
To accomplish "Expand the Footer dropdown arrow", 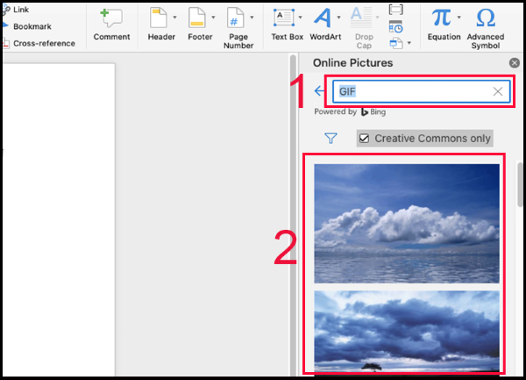I will pyautogui.click(x=214, y=18).
